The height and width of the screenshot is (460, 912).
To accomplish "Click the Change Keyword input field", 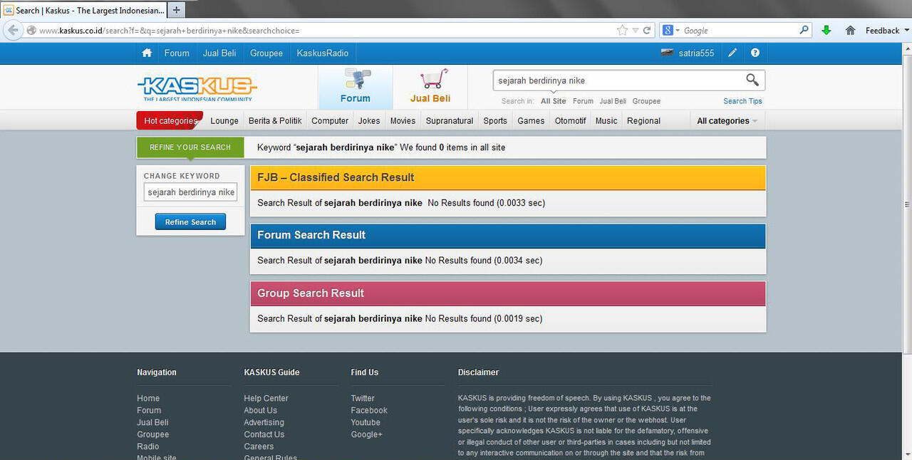I will (190, 192).
